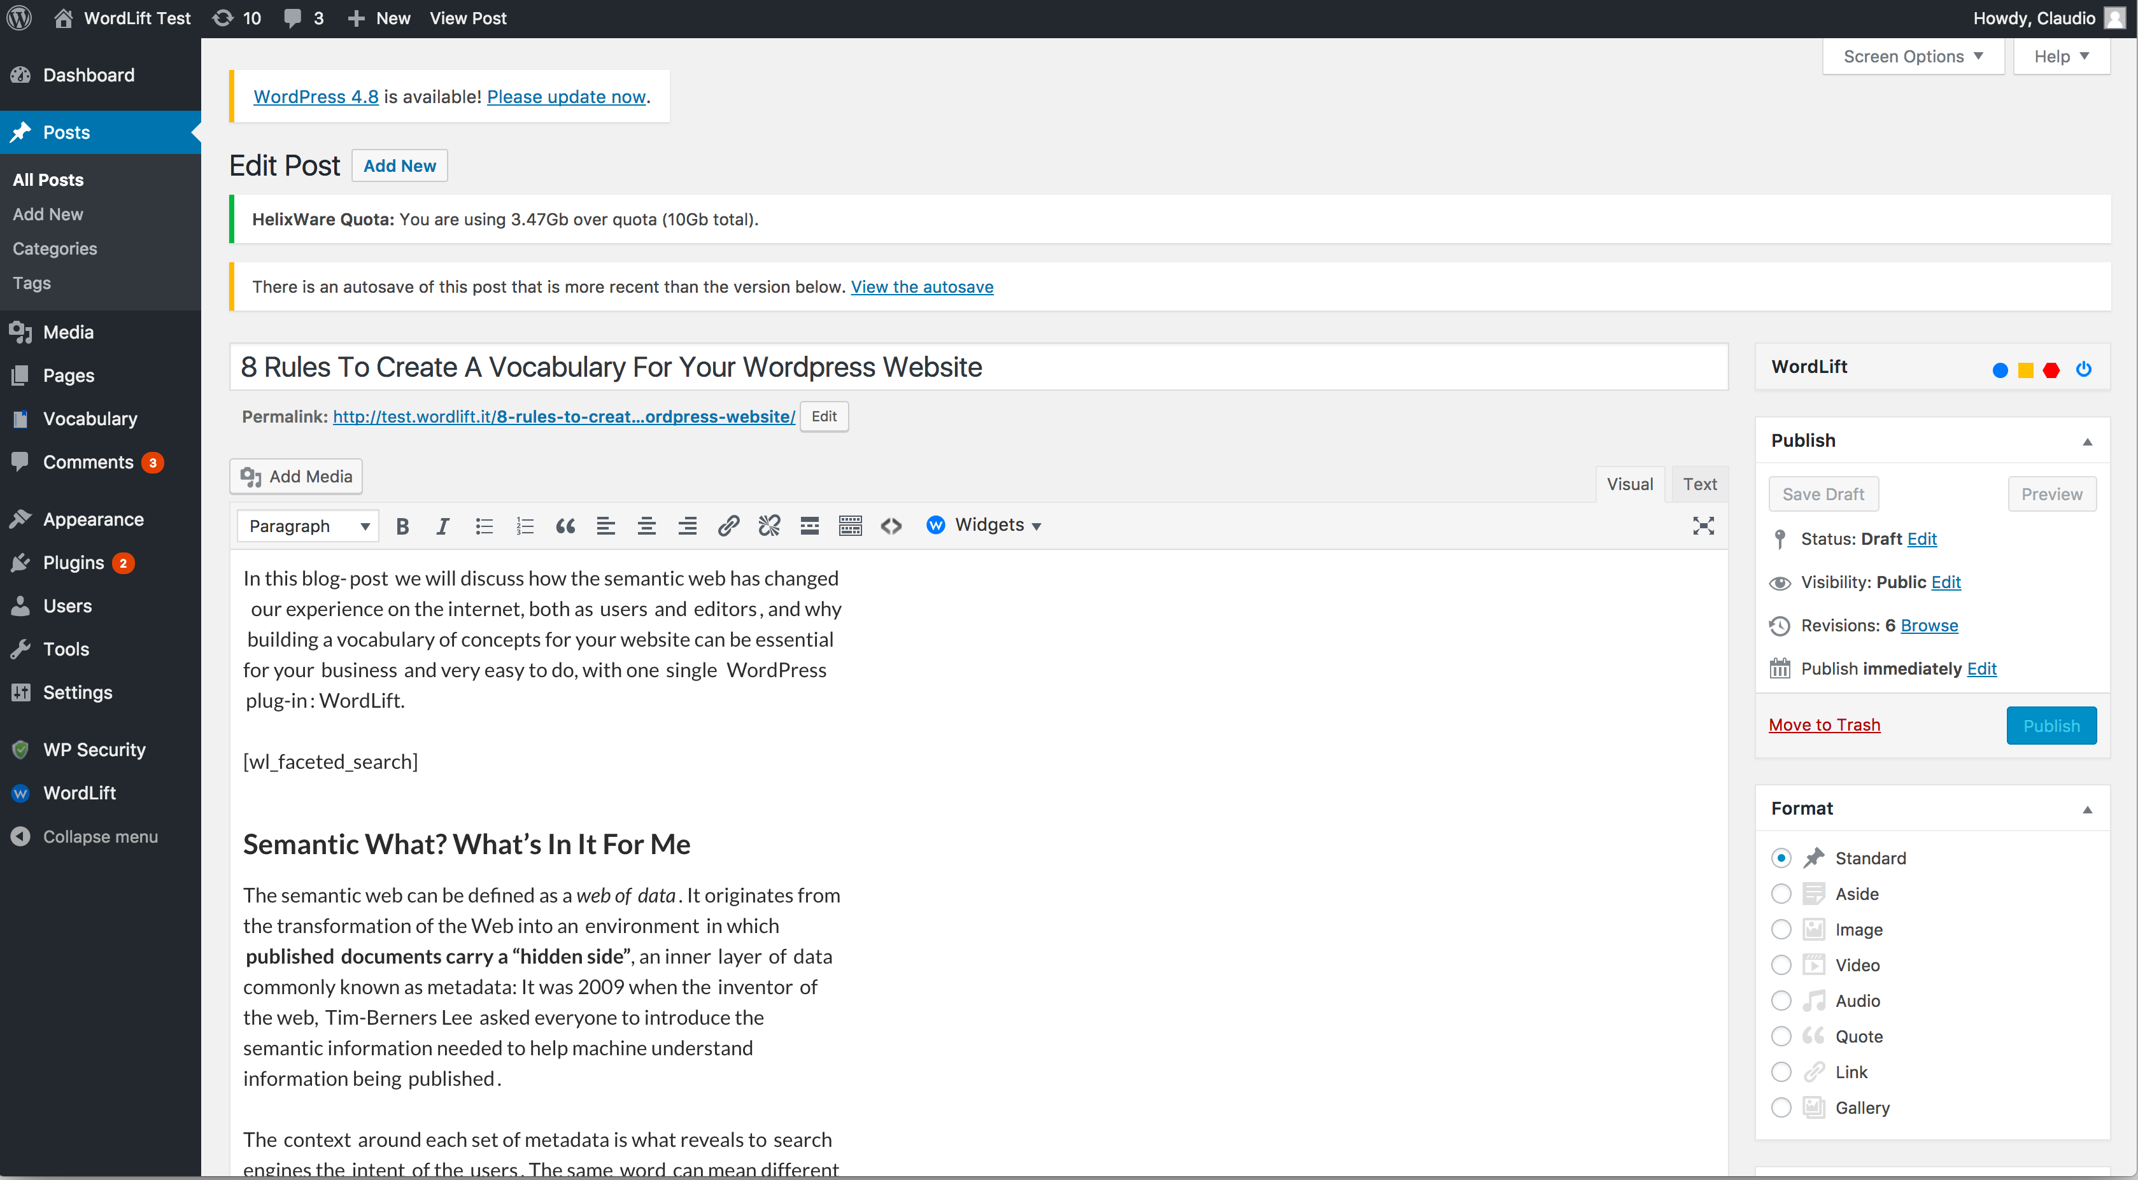
Task: Insert a bulleted list
Action: pyautogui.click(x=484, y=525)
